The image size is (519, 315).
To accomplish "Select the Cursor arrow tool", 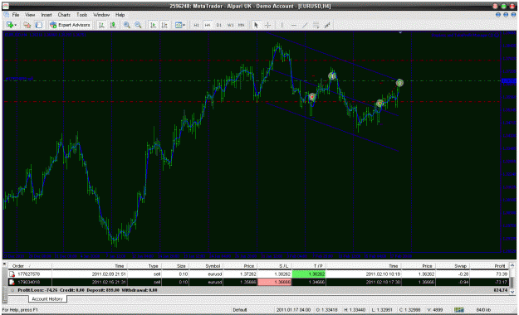I will [x=256, y=25].
